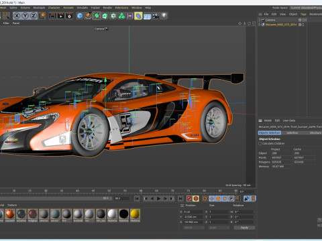Screen dimensions: 322x241
Task: Open Attribute Manager User Data menu
Action: pos(289,120)
